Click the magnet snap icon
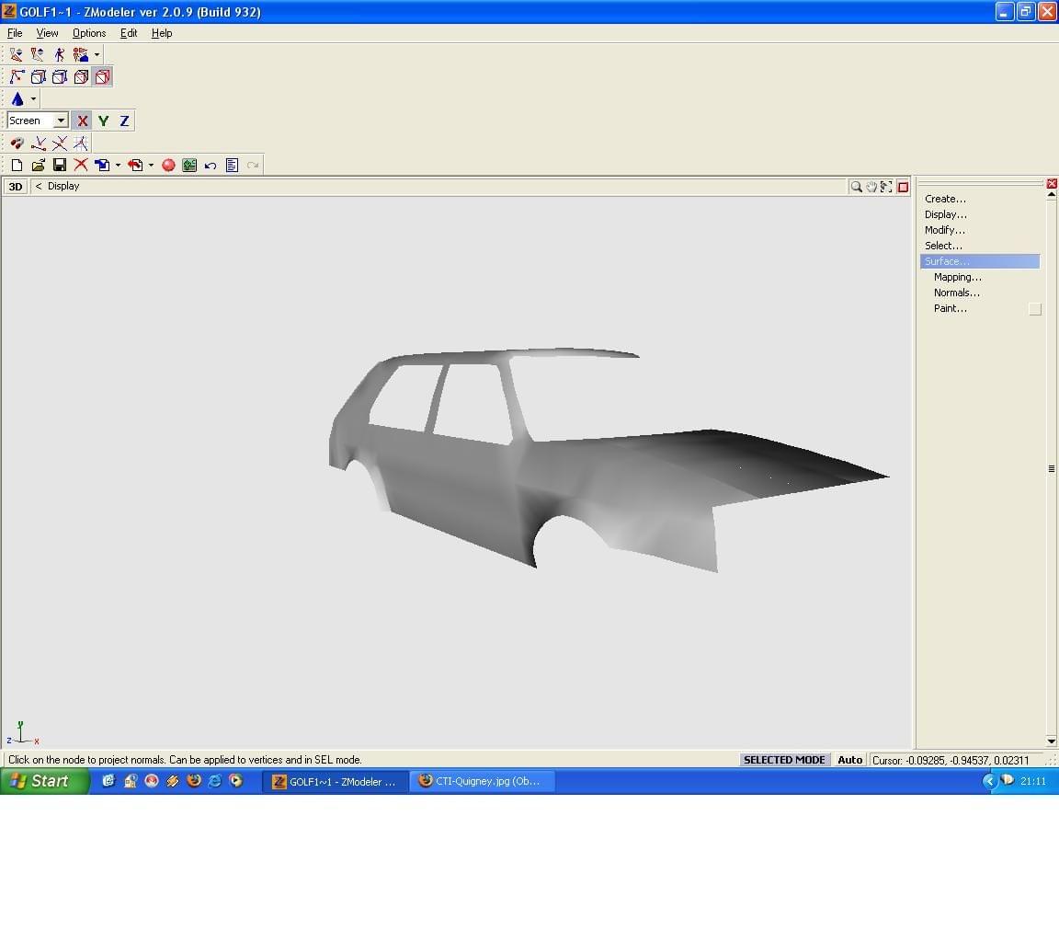The image size is (1059, 942). [17, 143]
